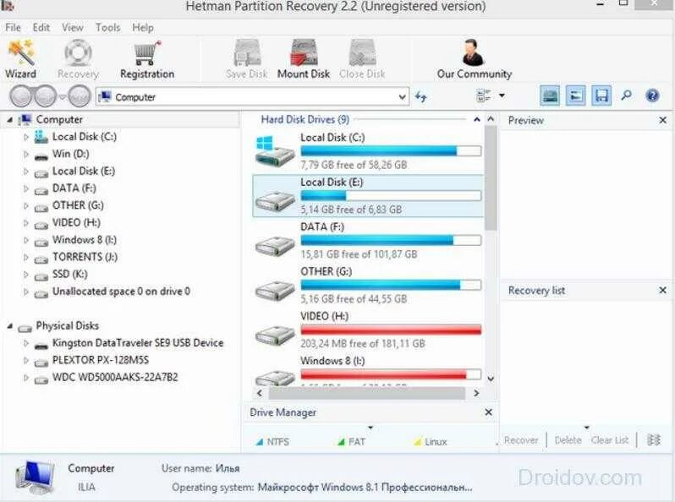
Task: Open the view mode icon
Action: pyautogui.click(x=484, y=95)
